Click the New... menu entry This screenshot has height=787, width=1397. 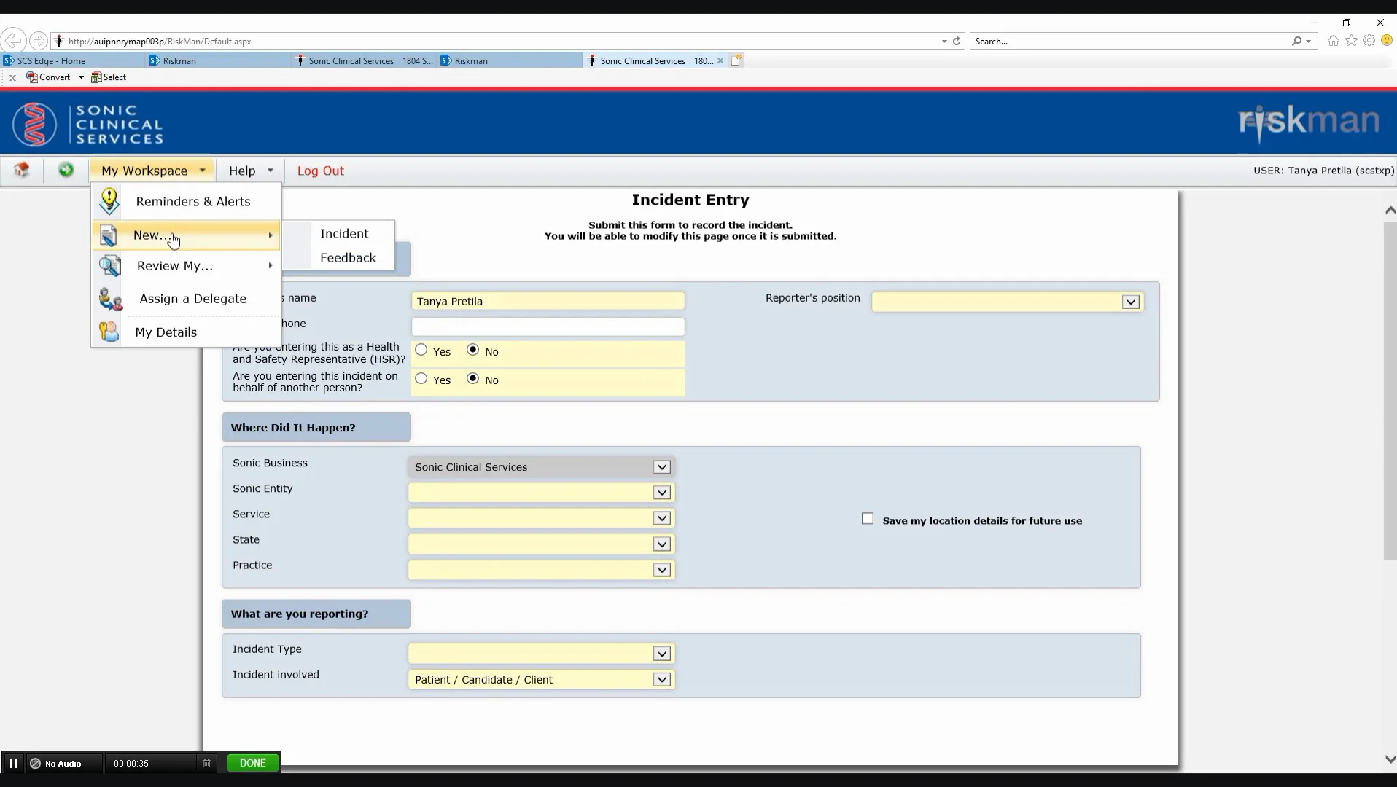(x=186, y=235)
